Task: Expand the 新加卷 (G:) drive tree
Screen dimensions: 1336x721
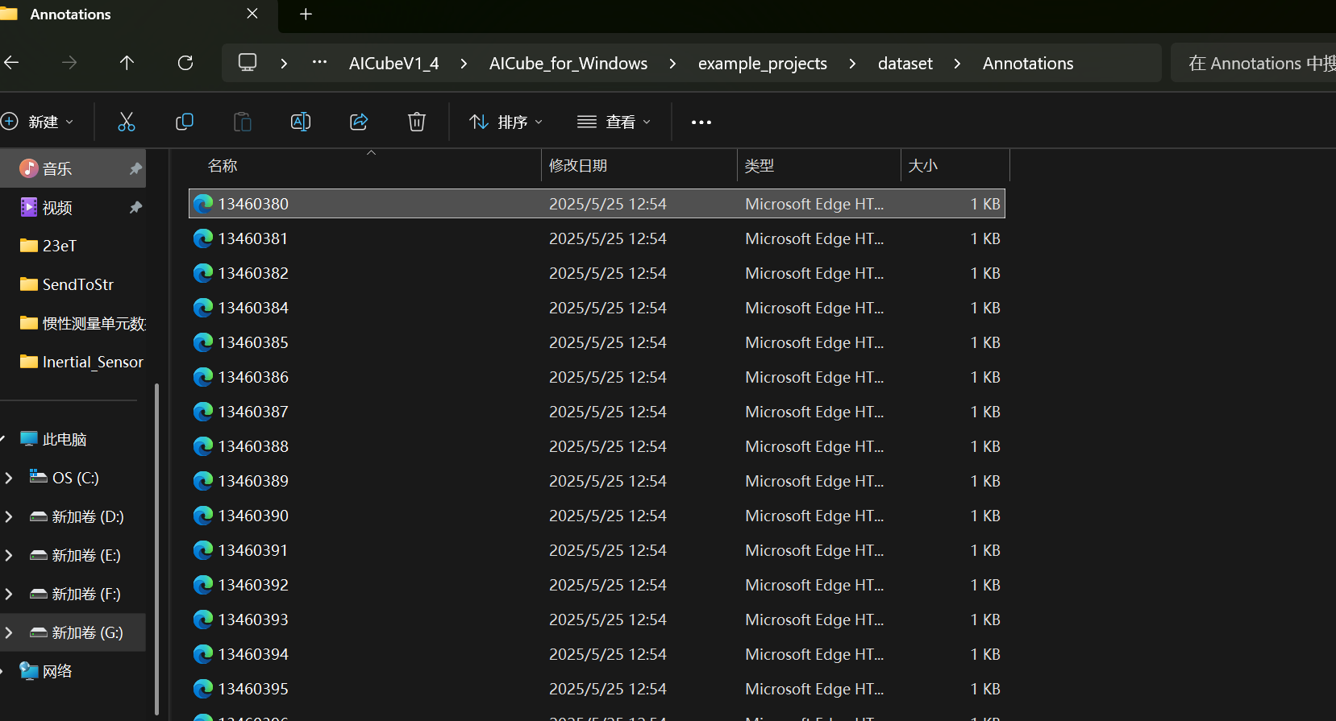Action: [9, 632]
